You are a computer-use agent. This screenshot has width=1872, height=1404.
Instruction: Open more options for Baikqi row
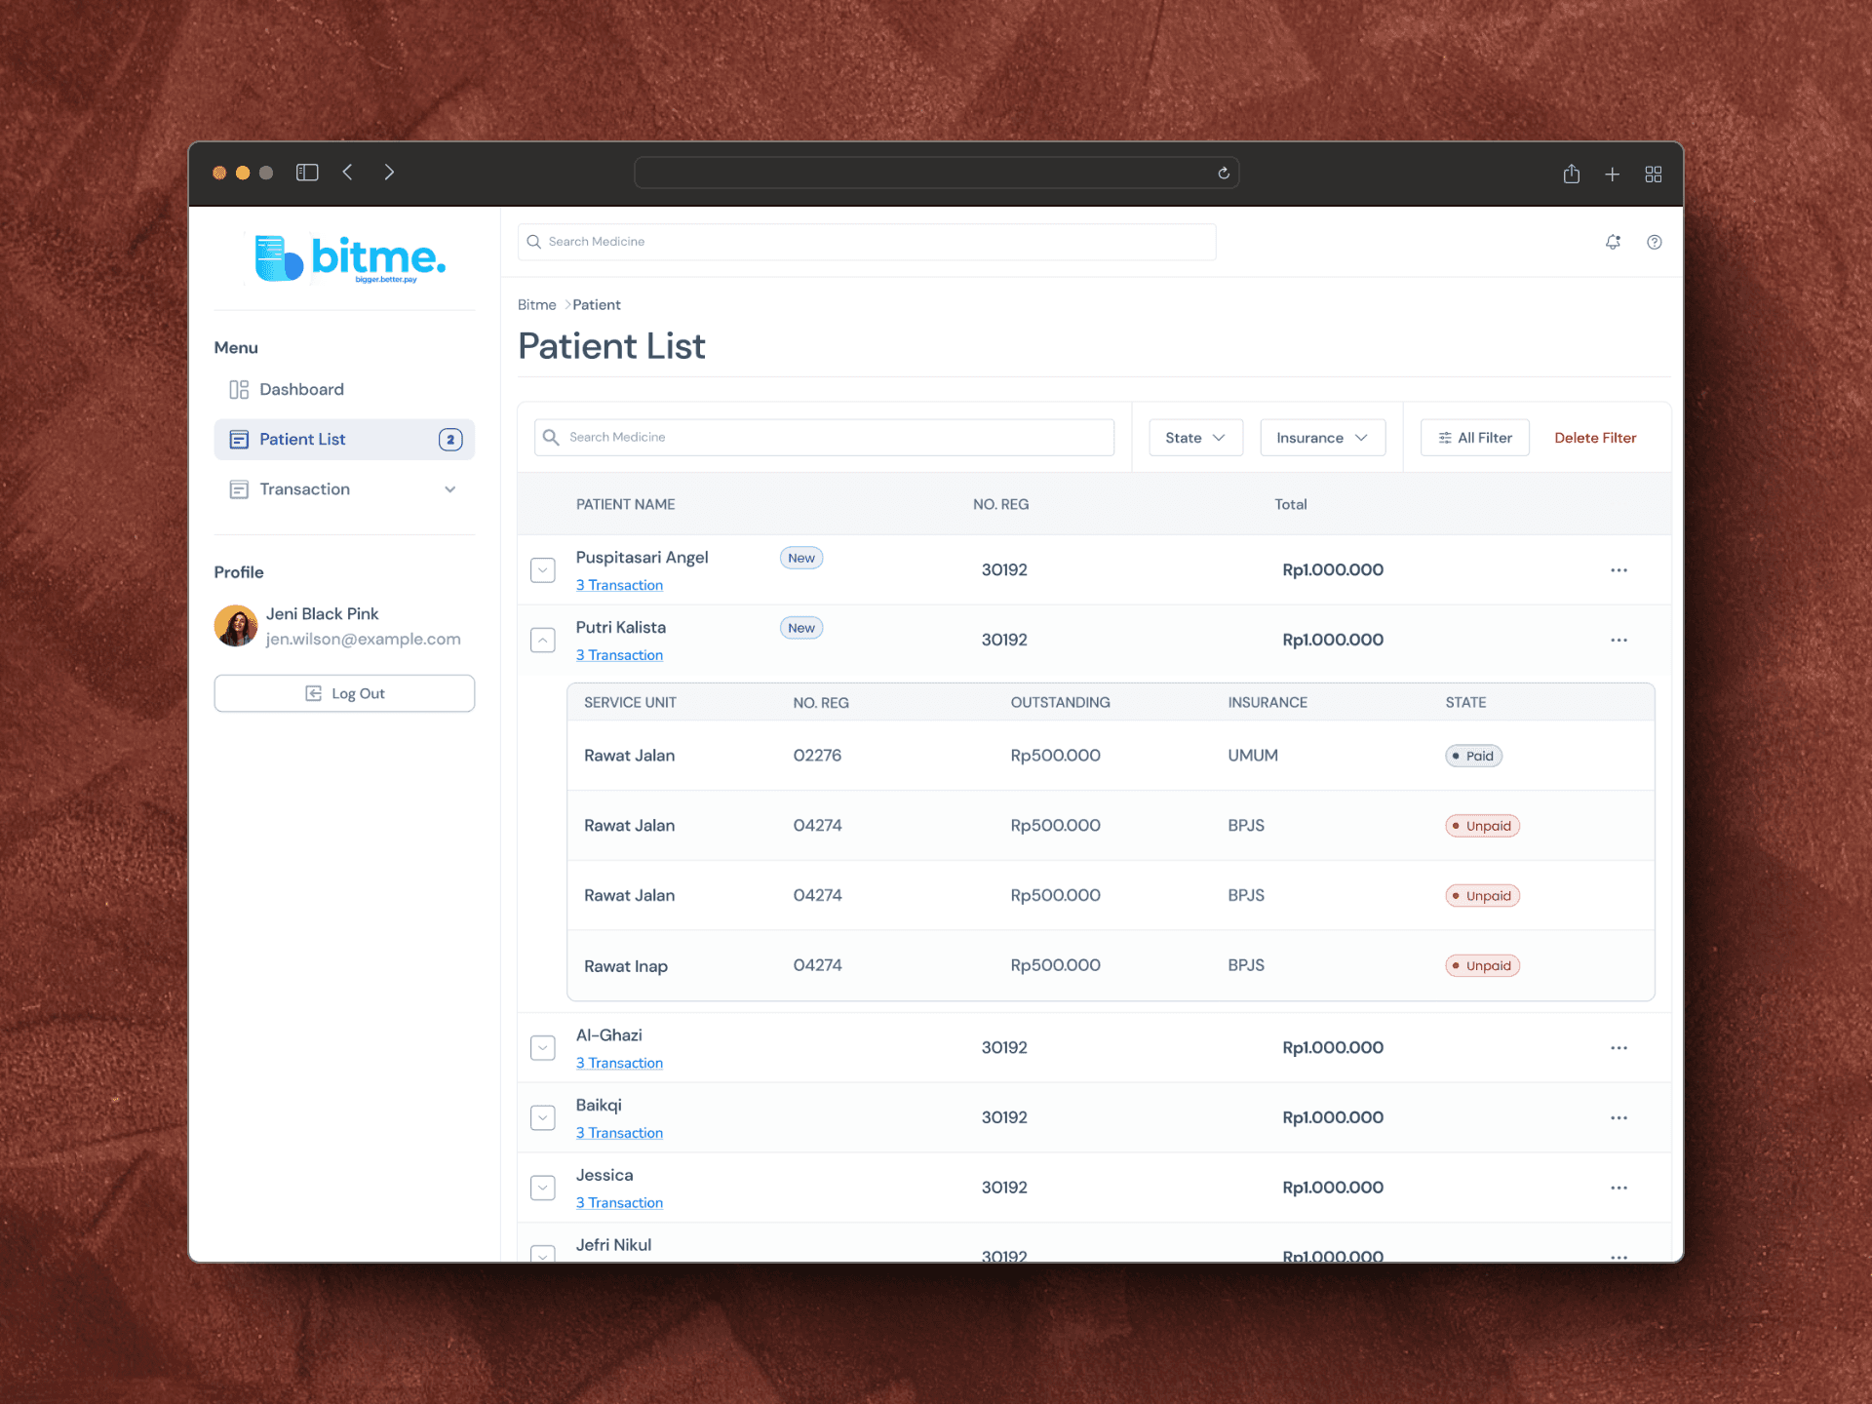pos(1618,1118)
